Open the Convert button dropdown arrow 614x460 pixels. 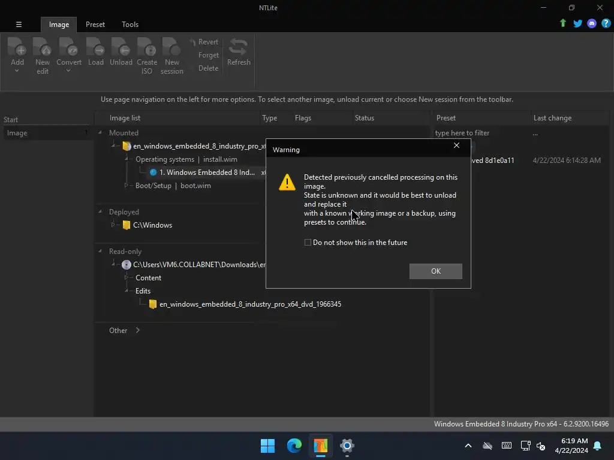[68, 71]
